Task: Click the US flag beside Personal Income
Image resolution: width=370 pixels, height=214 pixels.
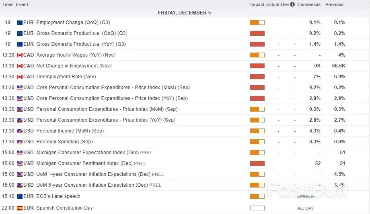Action: (x=19, y=131)
